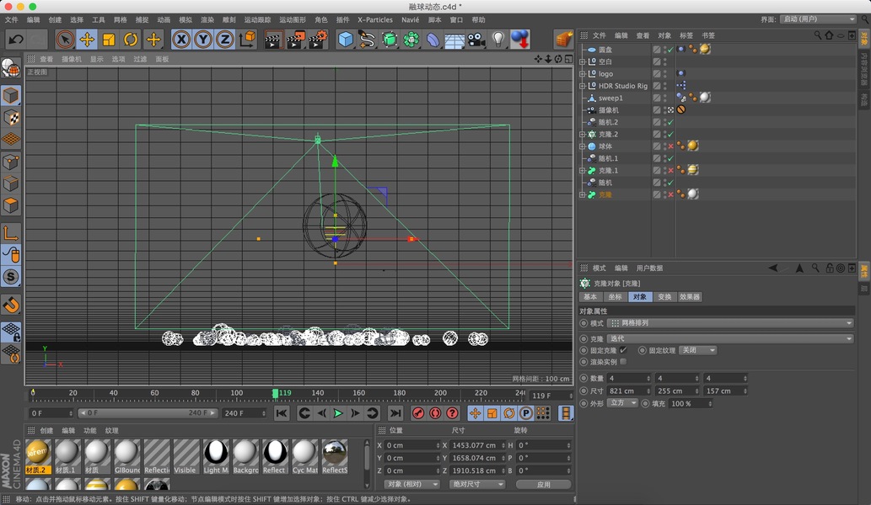Viewport: 871px width, 505px height.
Task: Toggle Autokeying red button
Action: [x=435, y=413]
